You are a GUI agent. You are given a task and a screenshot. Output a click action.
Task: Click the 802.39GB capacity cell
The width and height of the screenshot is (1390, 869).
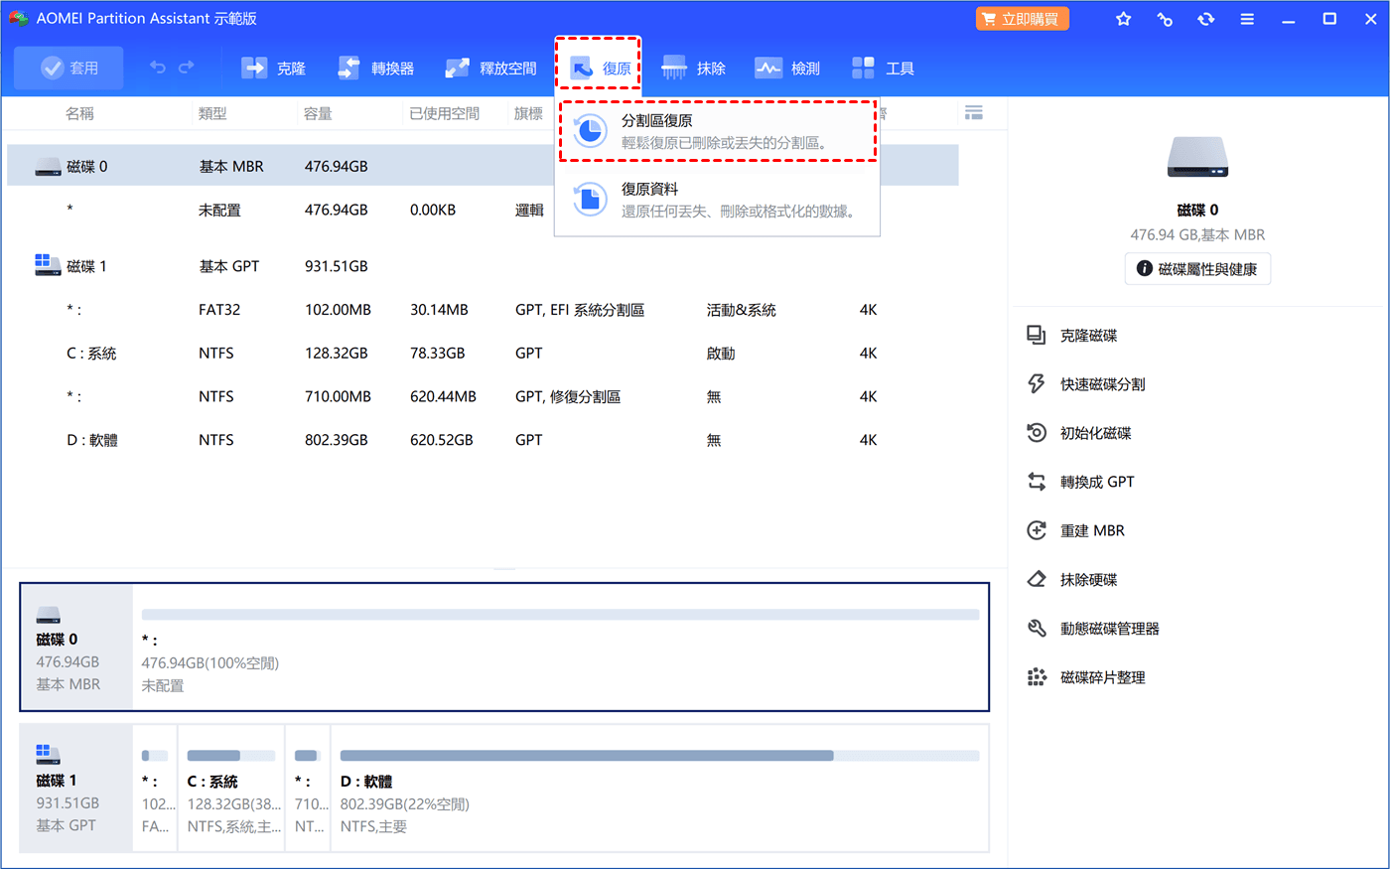coord(337,440)
